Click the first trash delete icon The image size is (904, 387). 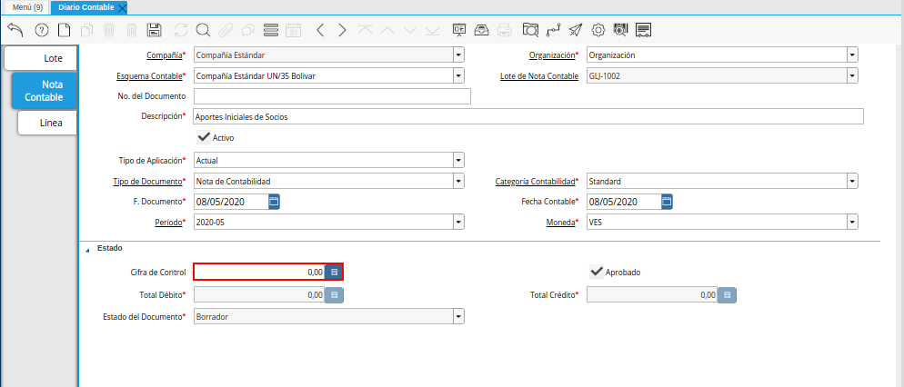(x=109, y=30)
